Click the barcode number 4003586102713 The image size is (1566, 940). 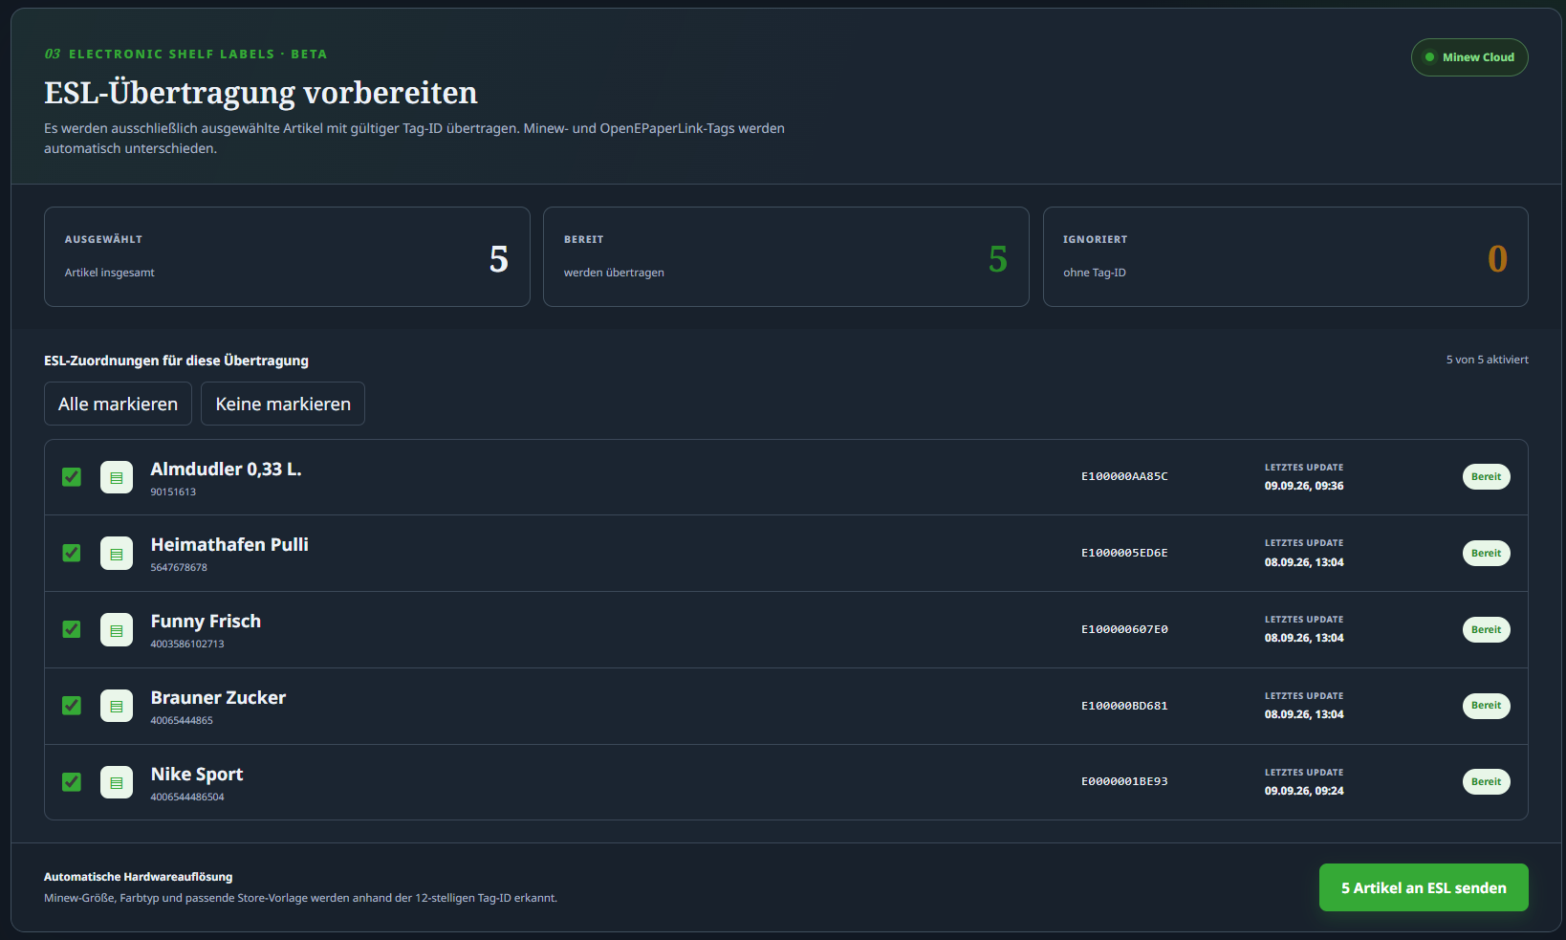187,644
